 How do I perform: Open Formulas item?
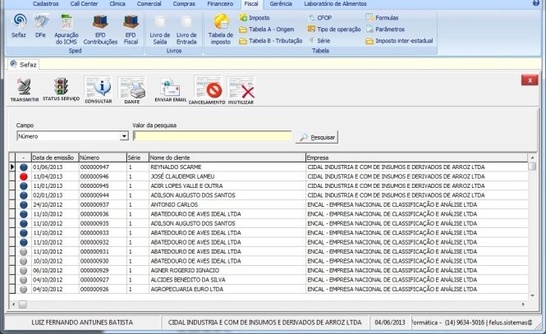click(382, 17)
